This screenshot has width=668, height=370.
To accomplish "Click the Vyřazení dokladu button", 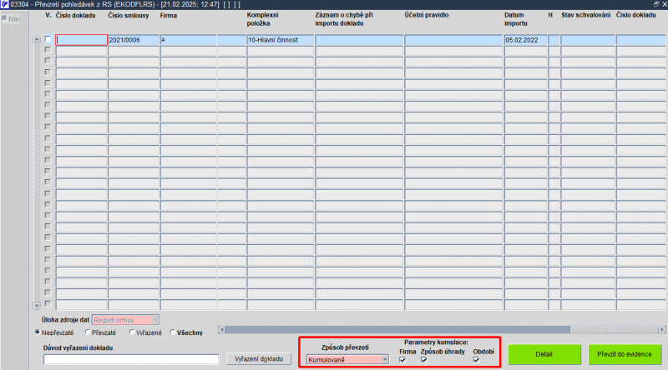I will [x=259, y=359].
